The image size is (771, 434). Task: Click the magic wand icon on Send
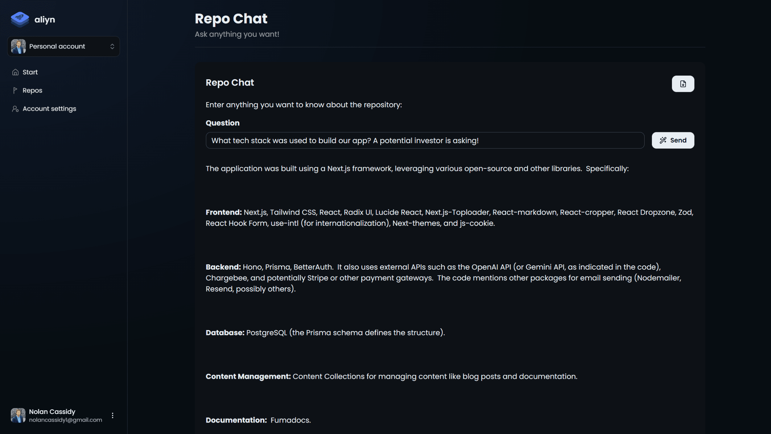tap(663, 140)
